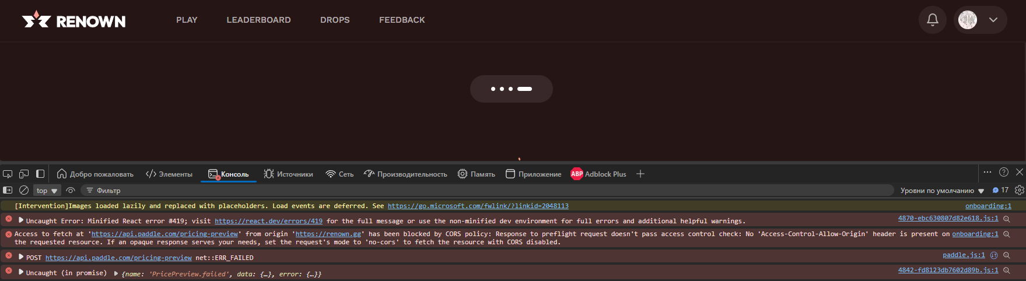Open the go.microsoft.com fwlink link
Screen dimensions: 1026x281
pyautogui.click(x=478, y=206)
